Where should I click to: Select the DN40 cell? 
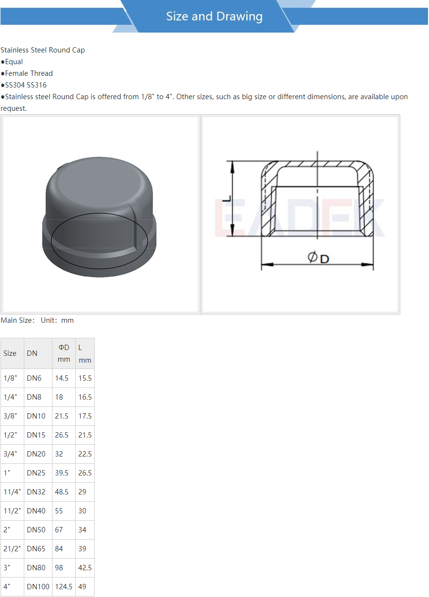[x=38, y=511]
